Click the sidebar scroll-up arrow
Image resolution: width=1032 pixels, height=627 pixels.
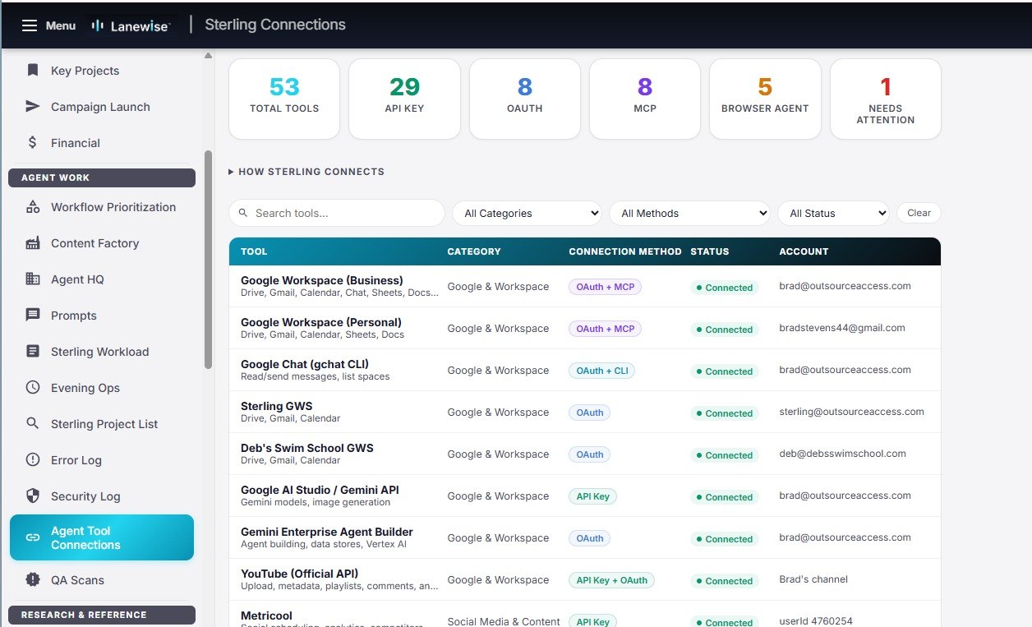(x=208, y=57)
